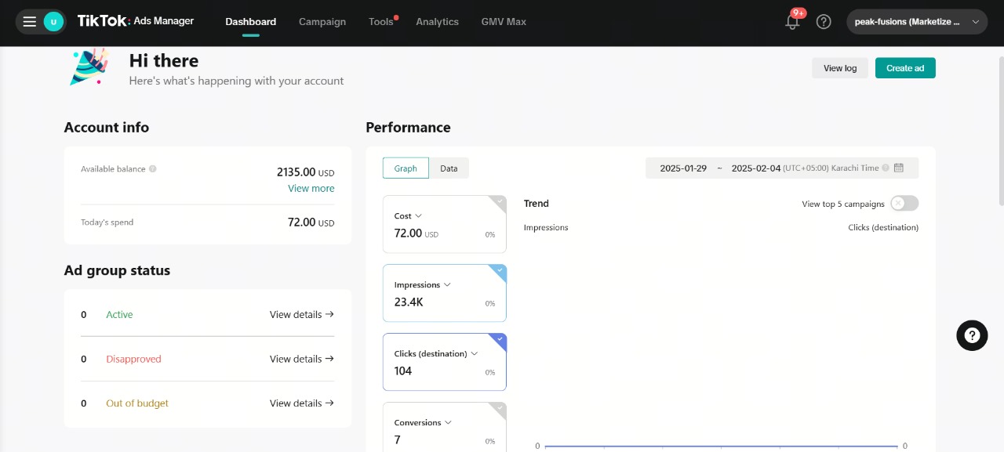The image size is (1004, 452).
Task: Click the end date 2025-02-04 field
Action: (x=755, y=168)
